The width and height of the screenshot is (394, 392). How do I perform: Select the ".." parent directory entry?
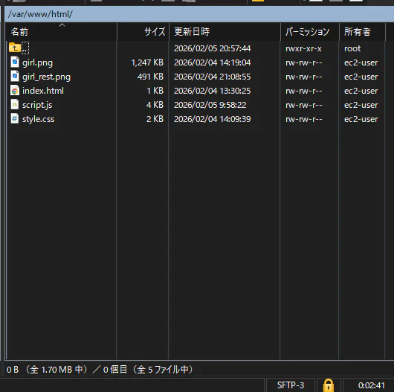pyautogui.click(x=25, y=48)
